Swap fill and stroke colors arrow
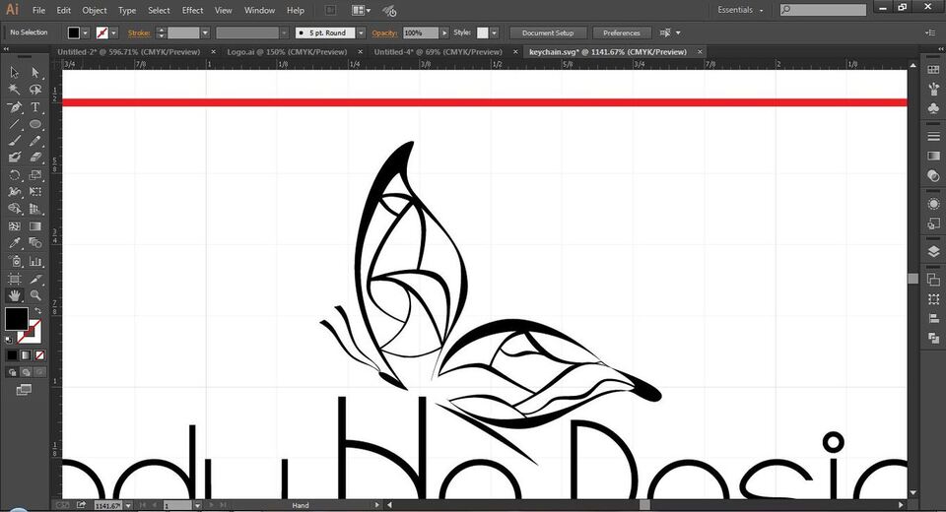 pos(38,310)
